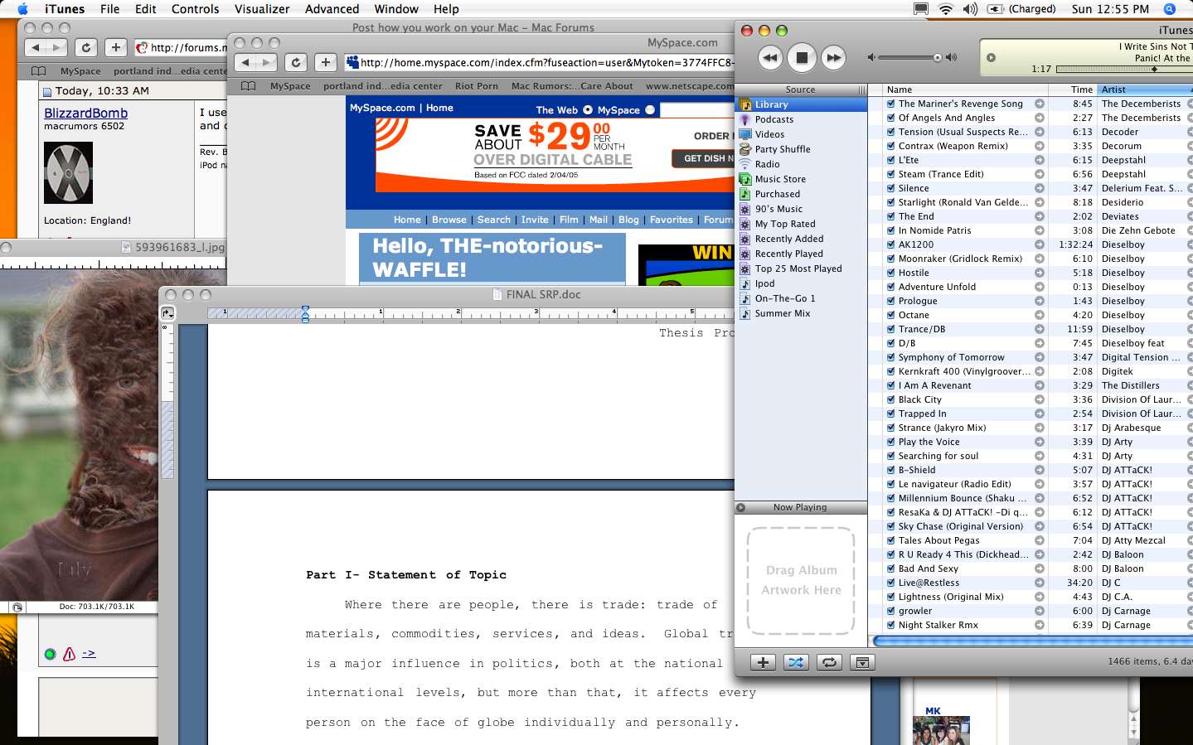Collapse the Now Playing artwork panel triangle
Screen dimensions: 1193x745
pyautogui.click(x=741, y=507)
